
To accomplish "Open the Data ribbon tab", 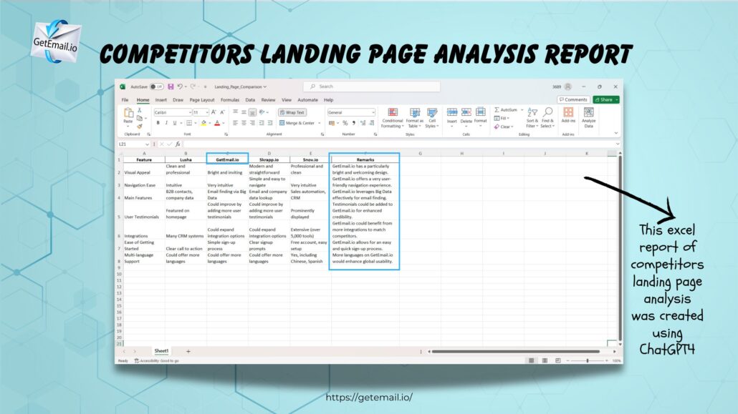I will pyautogui.click(x=251, y=99).
